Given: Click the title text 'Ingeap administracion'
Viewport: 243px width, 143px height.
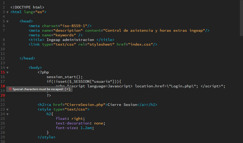Looking at the screenshot, I should pos(70,40).
